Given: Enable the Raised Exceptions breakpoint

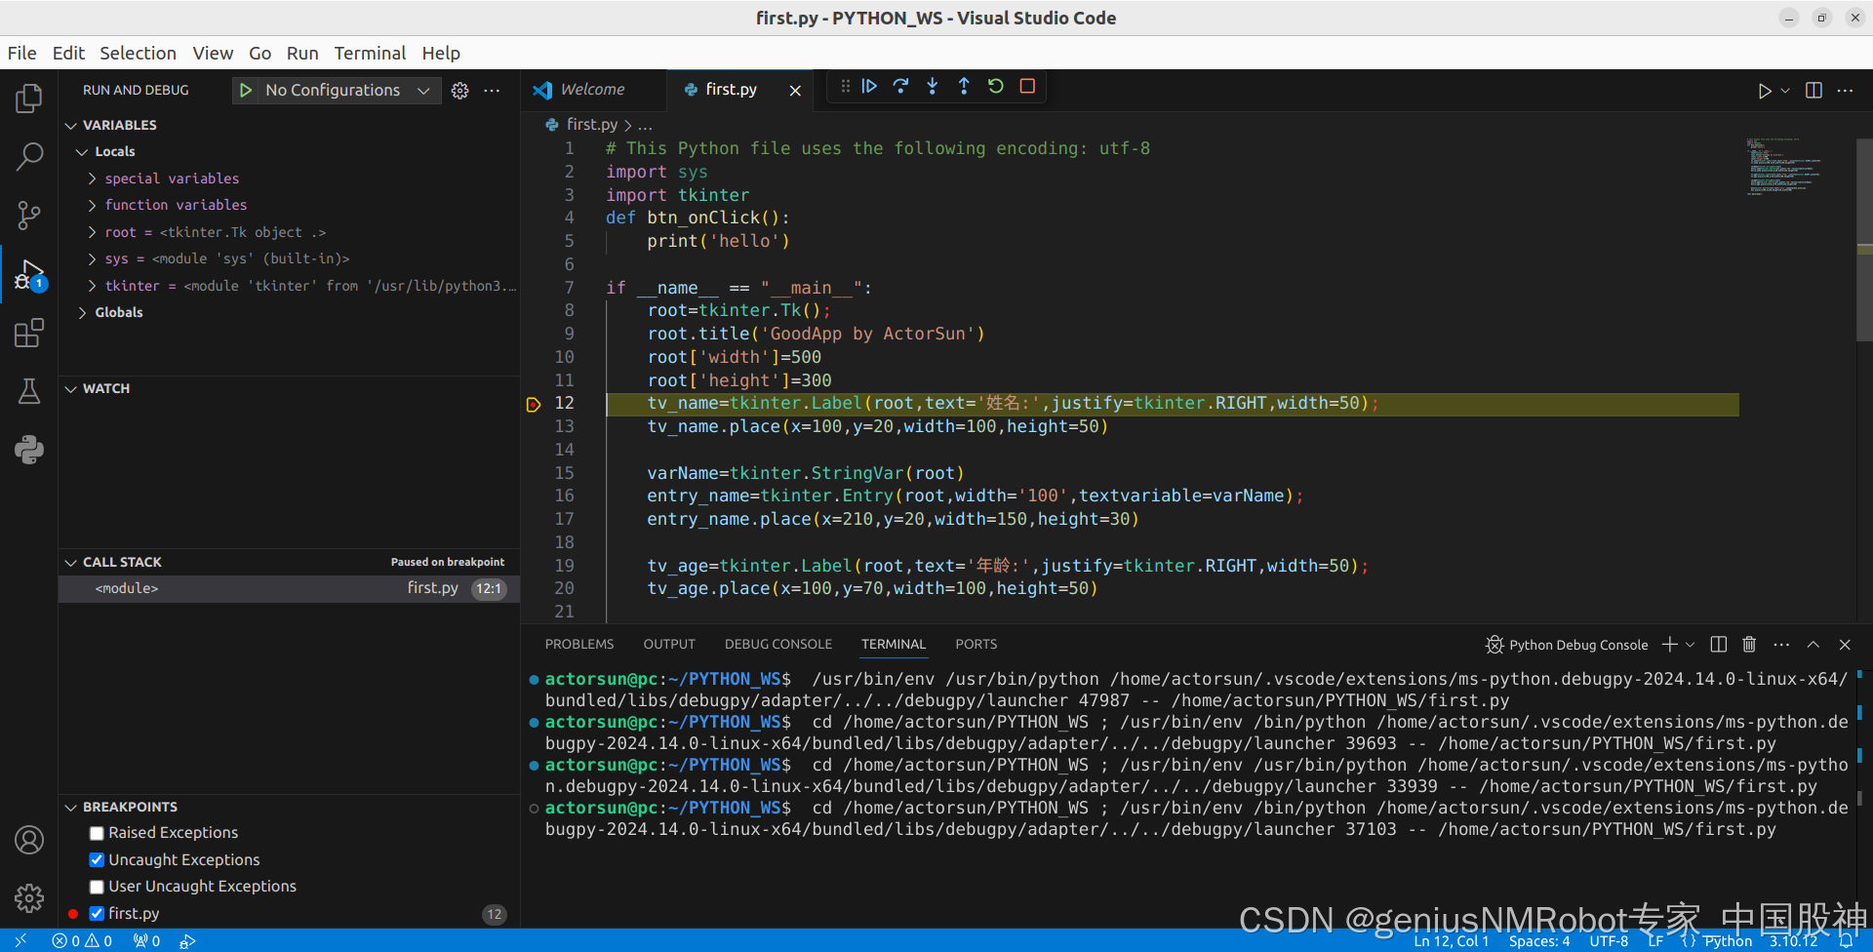Looking at the screenshot, I should pos(96,833).
